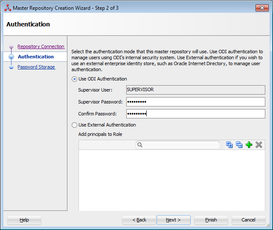Click the Repository Connection step bullet
273x230 pixels.
tap(12, 46)
